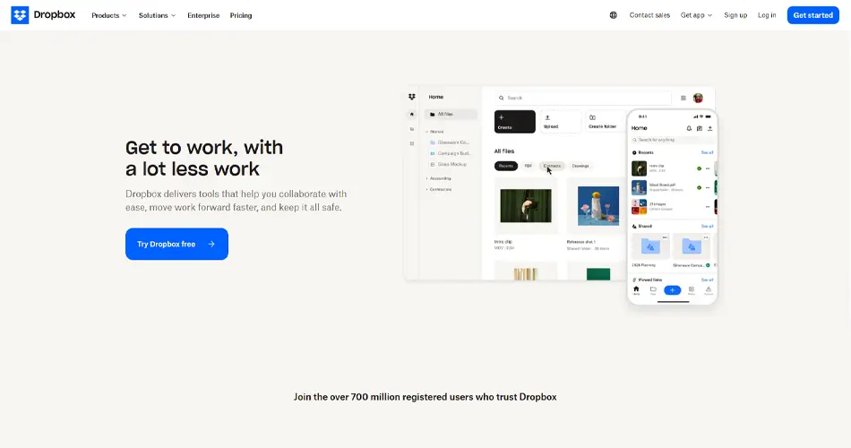
Task: Click the Dropbox logo in the header
Action: click(43, 15)
